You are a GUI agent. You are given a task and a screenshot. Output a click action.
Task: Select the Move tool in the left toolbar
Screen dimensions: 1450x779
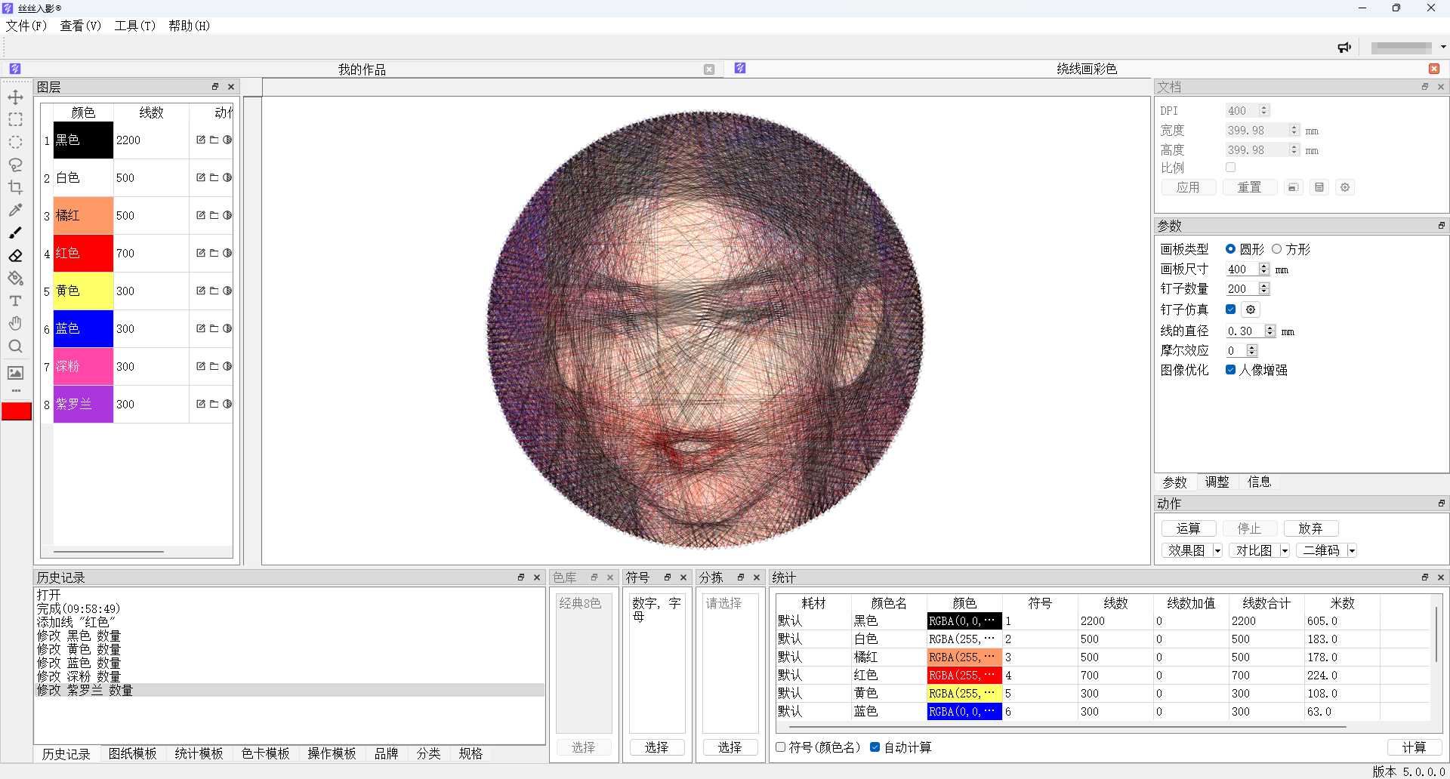[x=15, y=97]
